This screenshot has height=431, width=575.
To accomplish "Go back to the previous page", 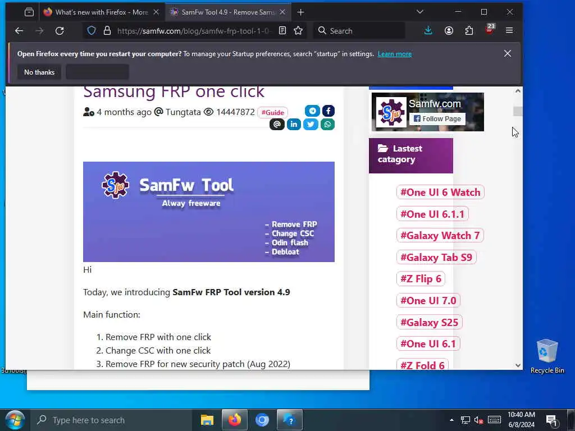I will click(19, 31).
